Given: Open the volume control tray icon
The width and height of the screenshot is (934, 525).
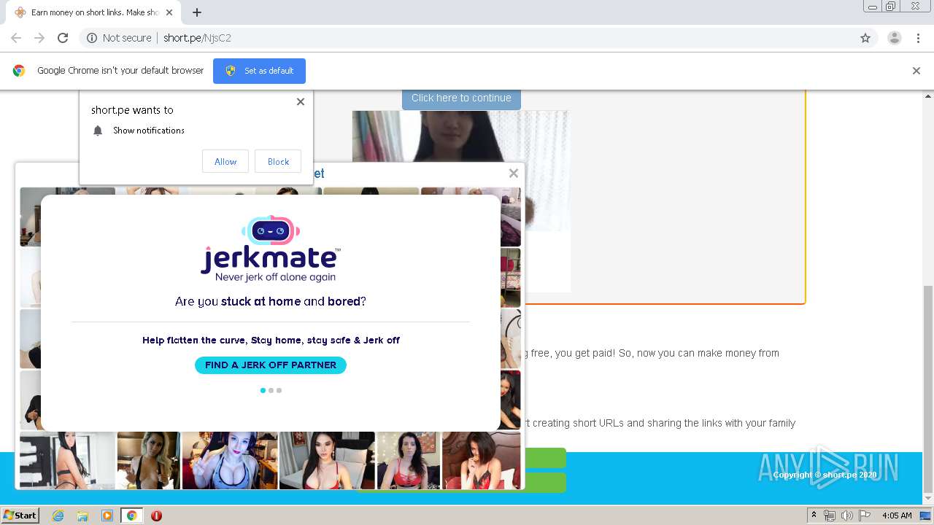Looking at the screenshot, I should tap(846, 516).
